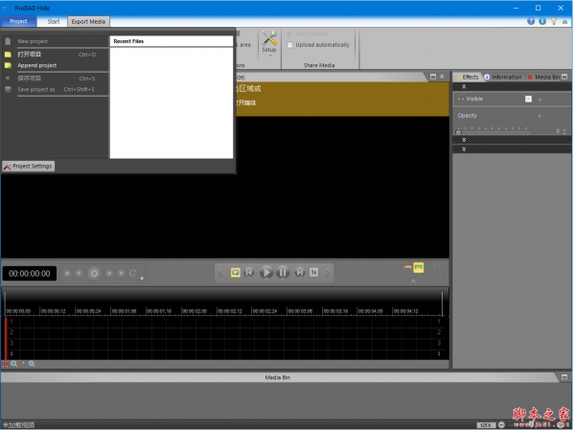Screen dimensions: 575x430
Task: Switch to the Export Media tab
Action: (x=88, y=21)
